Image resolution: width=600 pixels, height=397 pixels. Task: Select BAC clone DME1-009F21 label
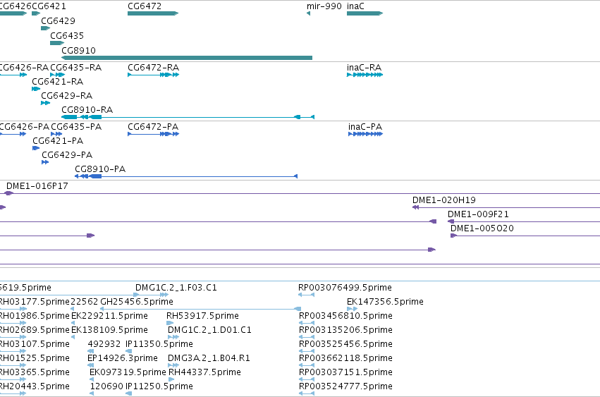pyautogui.click(x=478, y=214)
